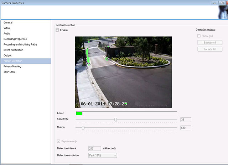
Task: Click the Motion slider handle
Action: [x=83, y=128]
